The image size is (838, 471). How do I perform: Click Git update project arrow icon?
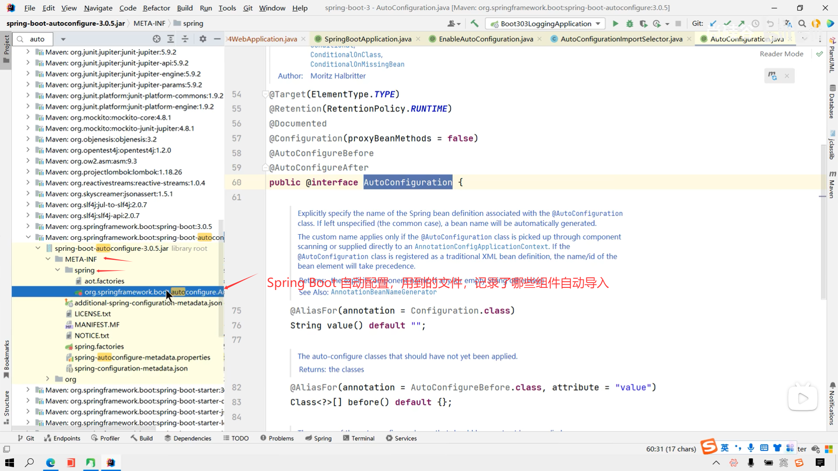click(713, 24)
